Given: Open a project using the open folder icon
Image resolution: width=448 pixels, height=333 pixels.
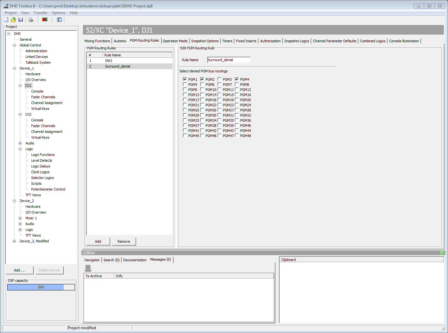Looking at the screenshot, I should 13,20.
